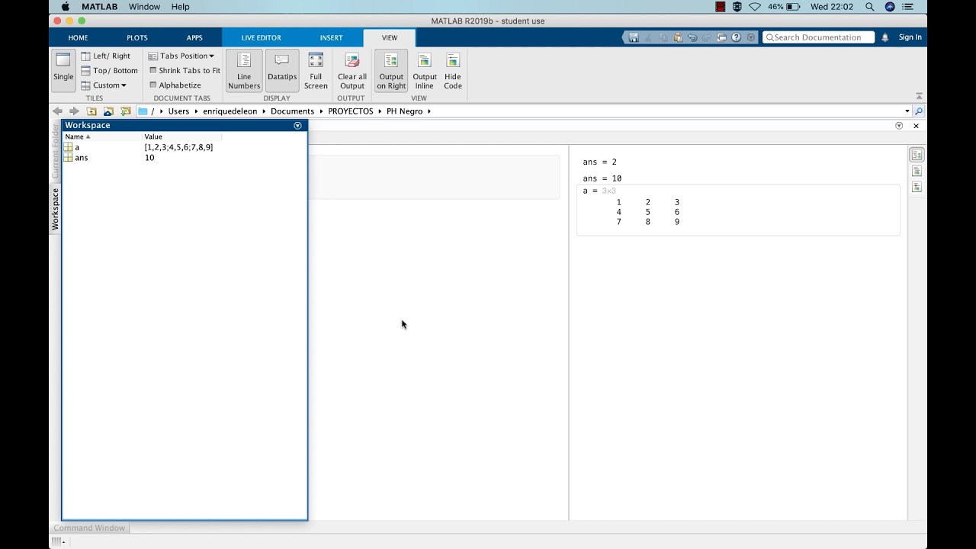The image size is (976, 549).
Task: Choose Top/Bottom tile layout
Action: pos(109,70)
